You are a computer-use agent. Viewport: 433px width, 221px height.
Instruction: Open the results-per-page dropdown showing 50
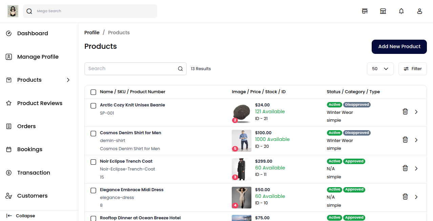click(380, 68)
